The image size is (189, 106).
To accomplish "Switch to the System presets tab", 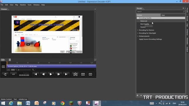I will (149, 15).
